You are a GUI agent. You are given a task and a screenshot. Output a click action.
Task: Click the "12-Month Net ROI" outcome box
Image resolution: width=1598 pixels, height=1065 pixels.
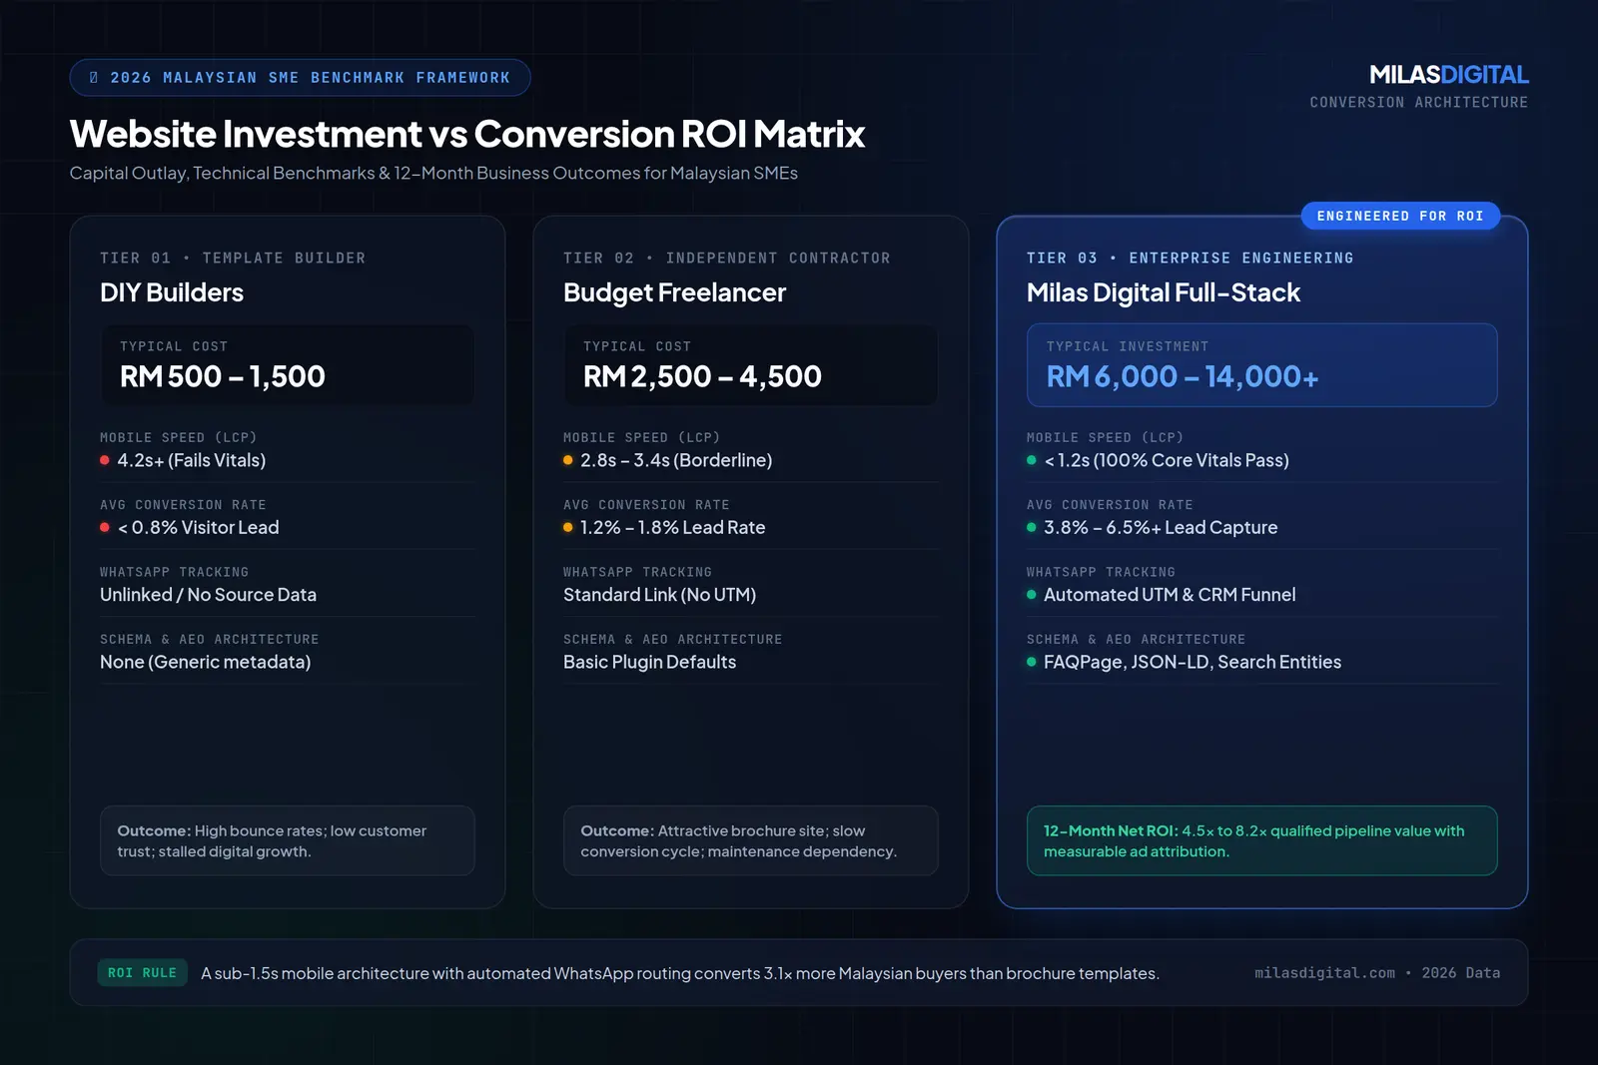pyautogui.click(x=1262, y=840)
